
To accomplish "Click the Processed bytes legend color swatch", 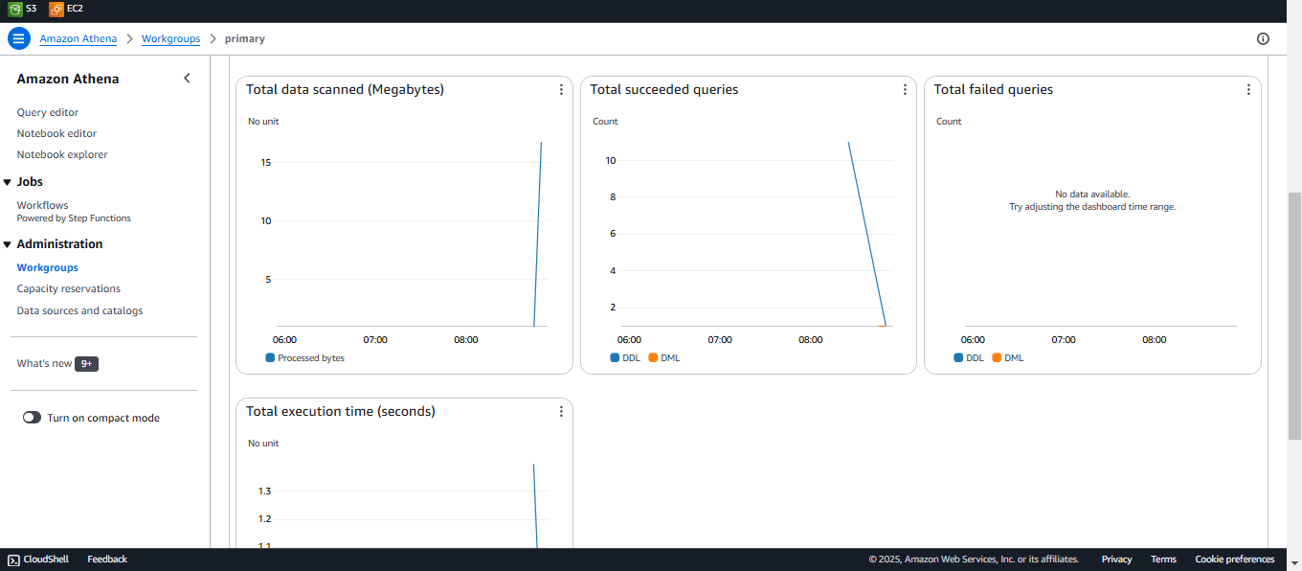I will (270, 357).
